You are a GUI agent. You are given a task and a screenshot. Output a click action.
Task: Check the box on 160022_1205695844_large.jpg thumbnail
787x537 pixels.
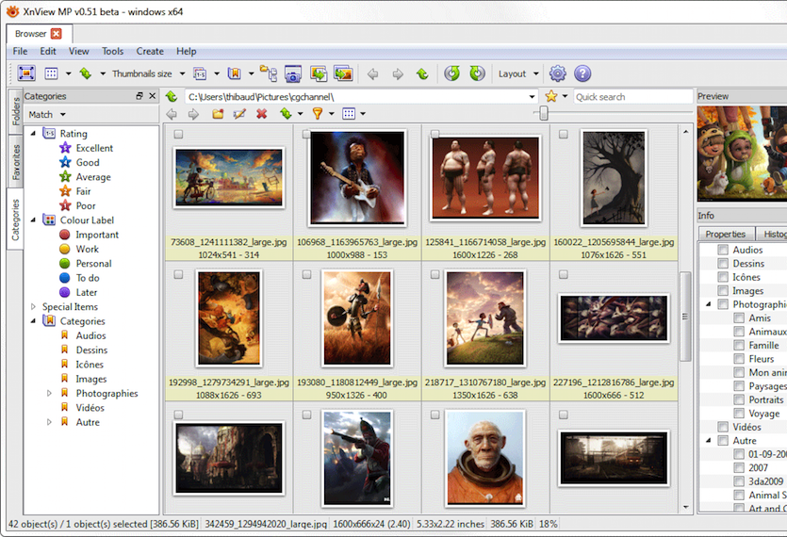(x=564, y=134)
